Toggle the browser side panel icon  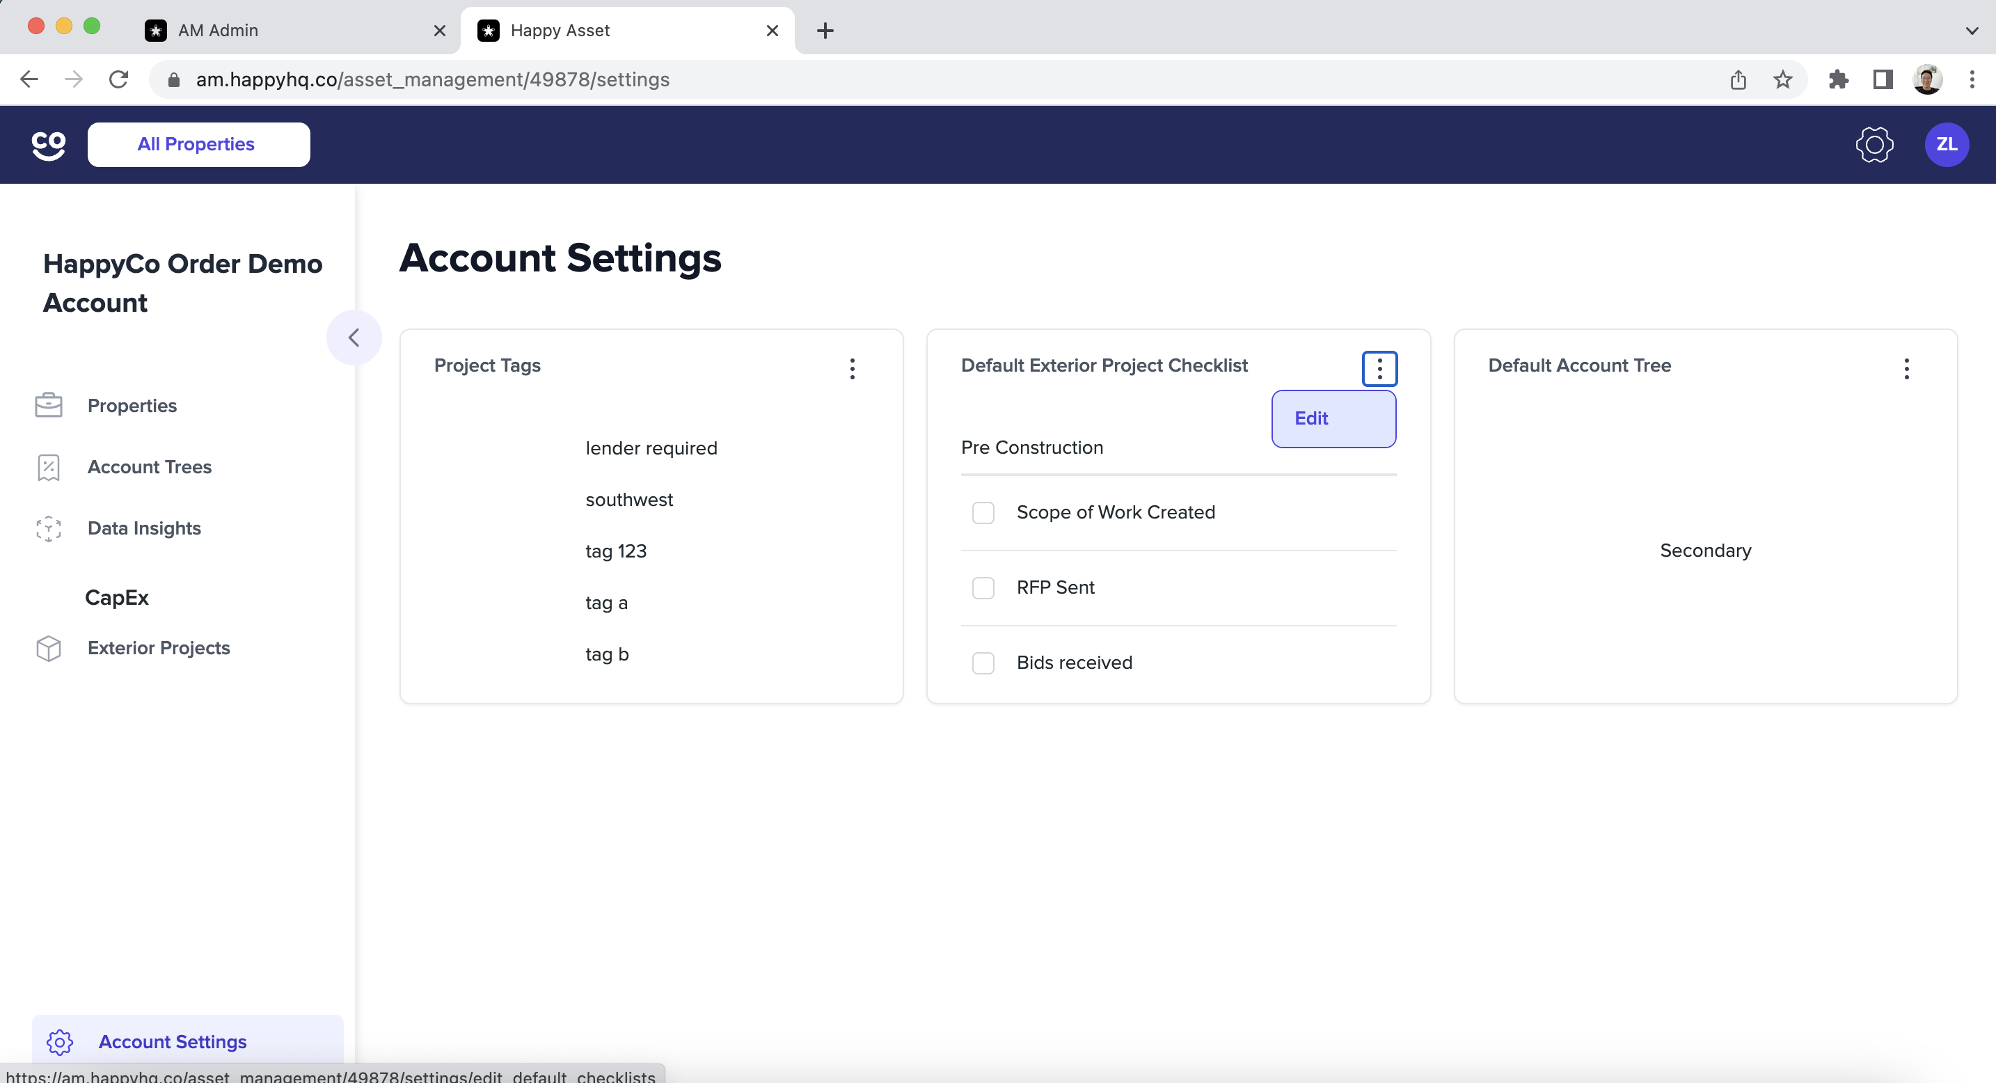[1883, 79]
